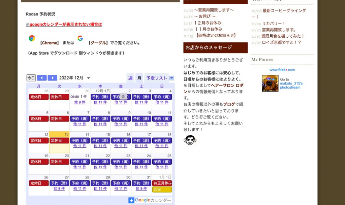345x205 pixels.
Task: Open the yellow 元日 holiday event
Action: (x=162, y=190)
